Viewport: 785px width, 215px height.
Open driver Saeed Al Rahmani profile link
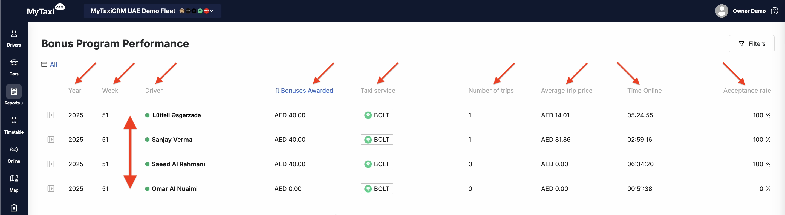178,164
